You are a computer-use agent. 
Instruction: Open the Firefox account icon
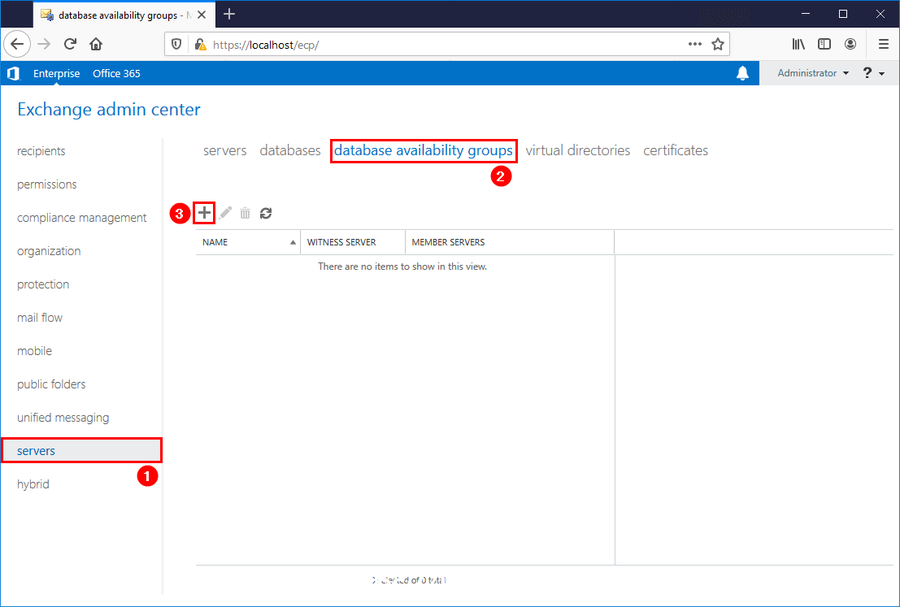coord(850,44)
